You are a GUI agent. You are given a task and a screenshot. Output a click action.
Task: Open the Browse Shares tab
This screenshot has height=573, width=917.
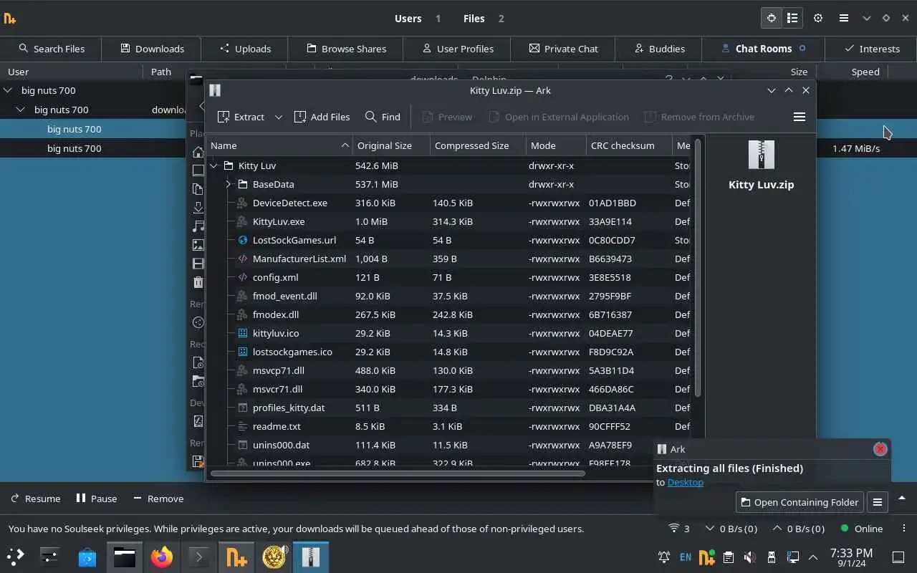(346, 49)
